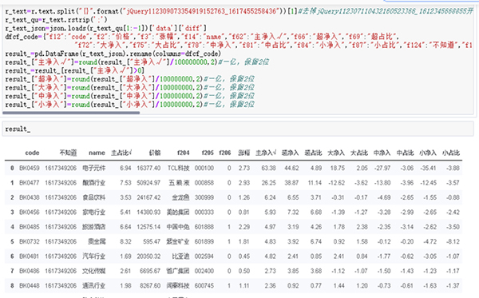Click the 'f205' column header
479x298 pixels.
tap(208, 153)
